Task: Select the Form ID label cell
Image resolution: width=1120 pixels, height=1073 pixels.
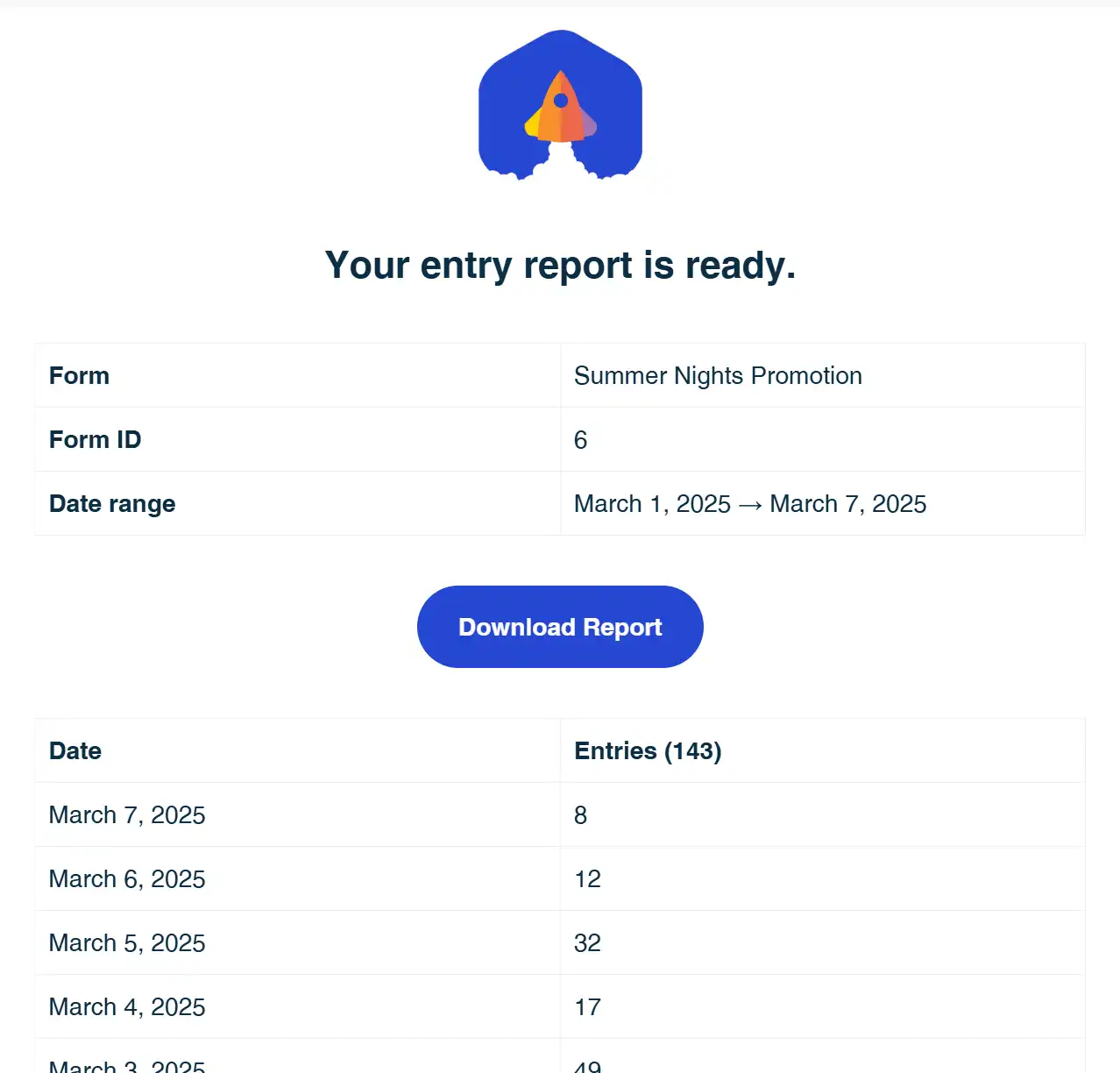Action: coord(96,440)
